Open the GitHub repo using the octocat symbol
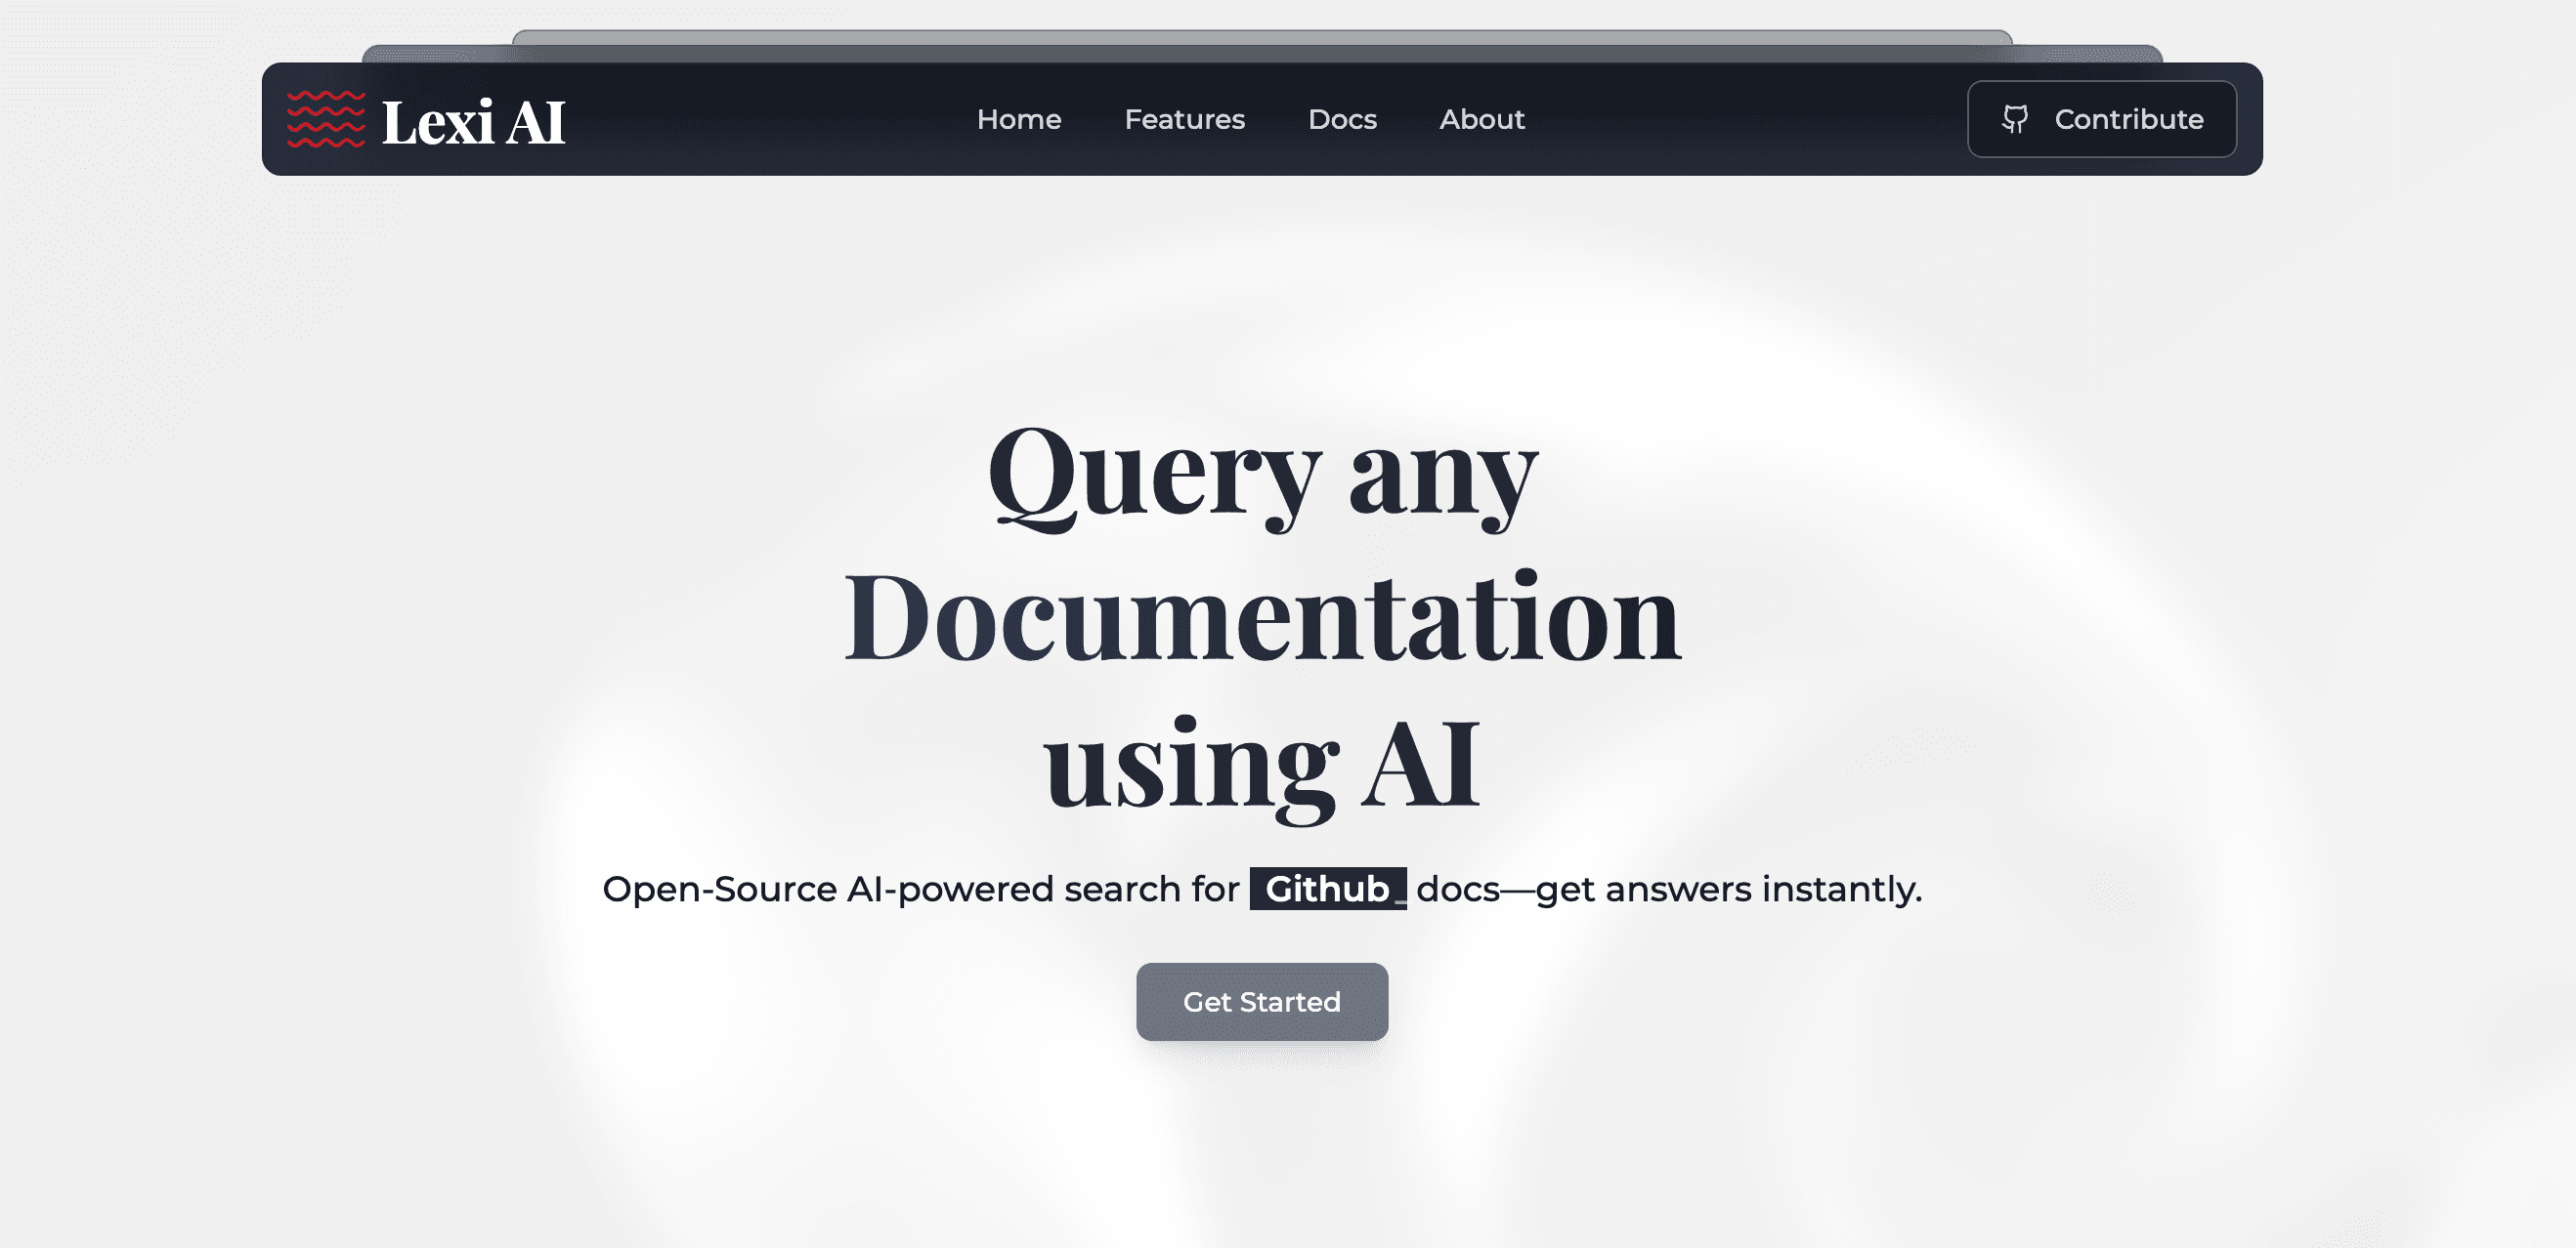The height and width of the screenshot is (1248, 2576). pyautogui.click(x=2017, y=119)
